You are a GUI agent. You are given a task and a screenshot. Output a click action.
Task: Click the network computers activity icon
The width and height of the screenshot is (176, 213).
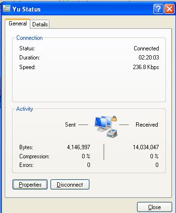pyautogui.click(x=106, y=126)
